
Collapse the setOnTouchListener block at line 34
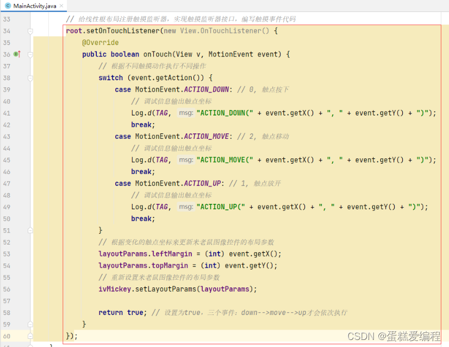coord(30,31)
